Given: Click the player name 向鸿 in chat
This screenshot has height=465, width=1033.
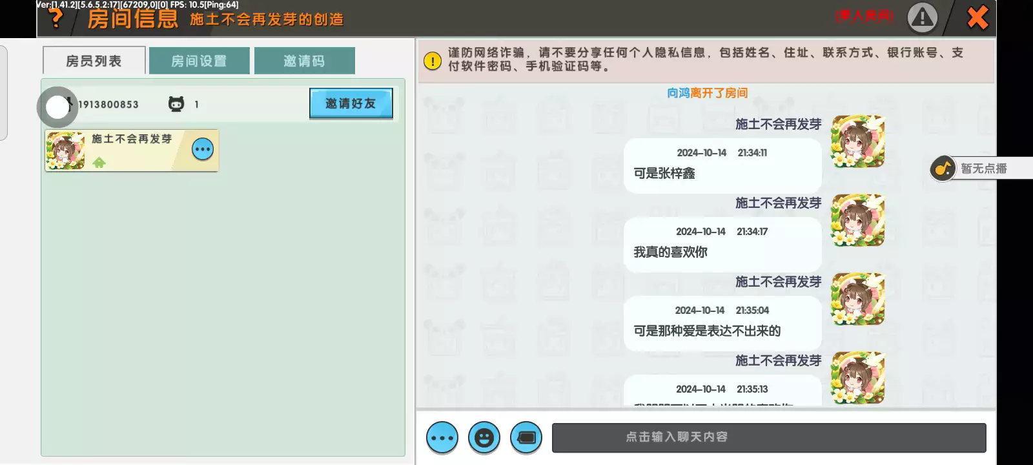Looking at the screenshot, I should [678, 93].
